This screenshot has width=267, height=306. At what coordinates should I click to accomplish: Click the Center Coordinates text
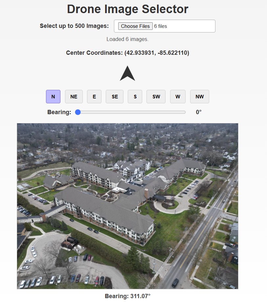pyautogui.click(x=127, y=53)
